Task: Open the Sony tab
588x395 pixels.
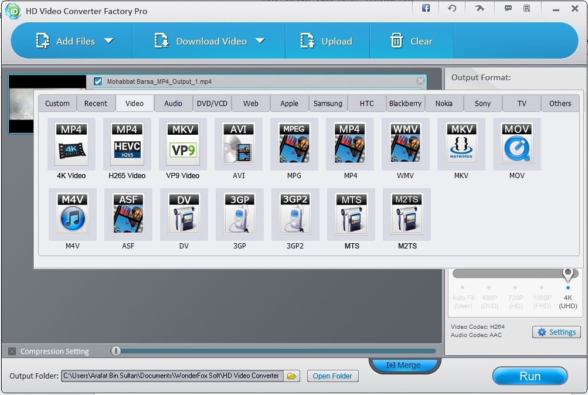Action: [482, 103]
